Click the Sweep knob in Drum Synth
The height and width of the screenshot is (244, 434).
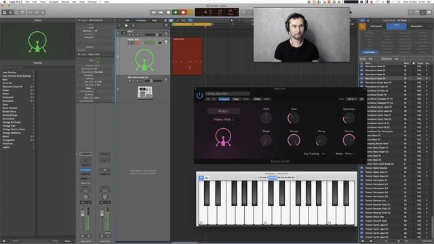coord(294,140)
